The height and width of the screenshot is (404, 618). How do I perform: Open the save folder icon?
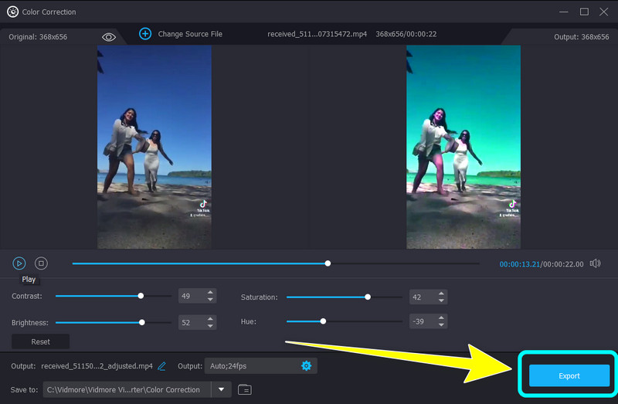(245, 389)
